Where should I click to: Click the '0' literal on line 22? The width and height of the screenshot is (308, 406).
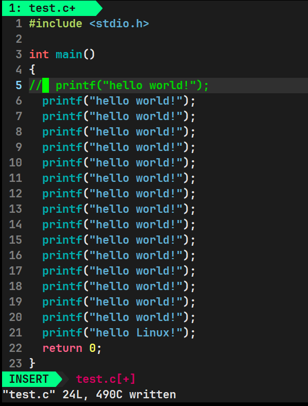[x=92, y=348]
